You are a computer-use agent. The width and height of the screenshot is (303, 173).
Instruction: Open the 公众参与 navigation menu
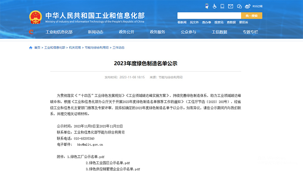188,32
